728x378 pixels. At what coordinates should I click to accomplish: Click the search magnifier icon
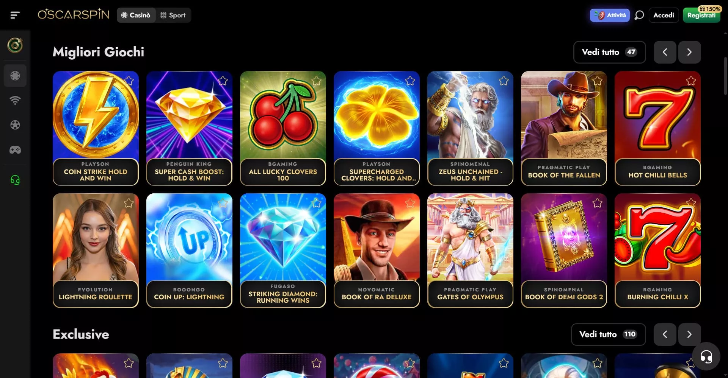[639, 15]
